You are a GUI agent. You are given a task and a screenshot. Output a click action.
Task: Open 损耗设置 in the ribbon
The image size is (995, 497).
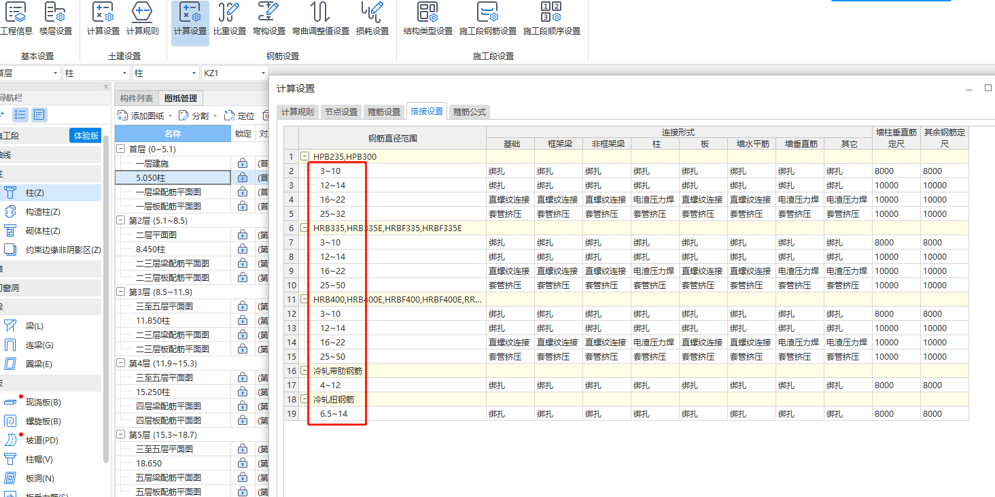point(372,19)
